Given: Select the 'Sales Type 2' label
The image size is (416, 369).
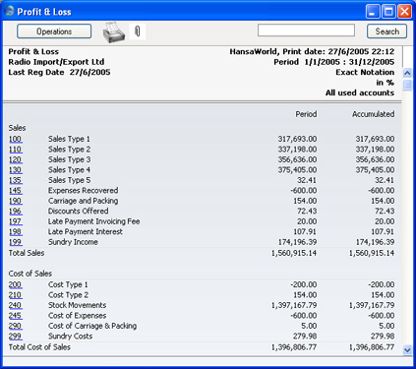Looking at the screenshot, I should (70, 150).
